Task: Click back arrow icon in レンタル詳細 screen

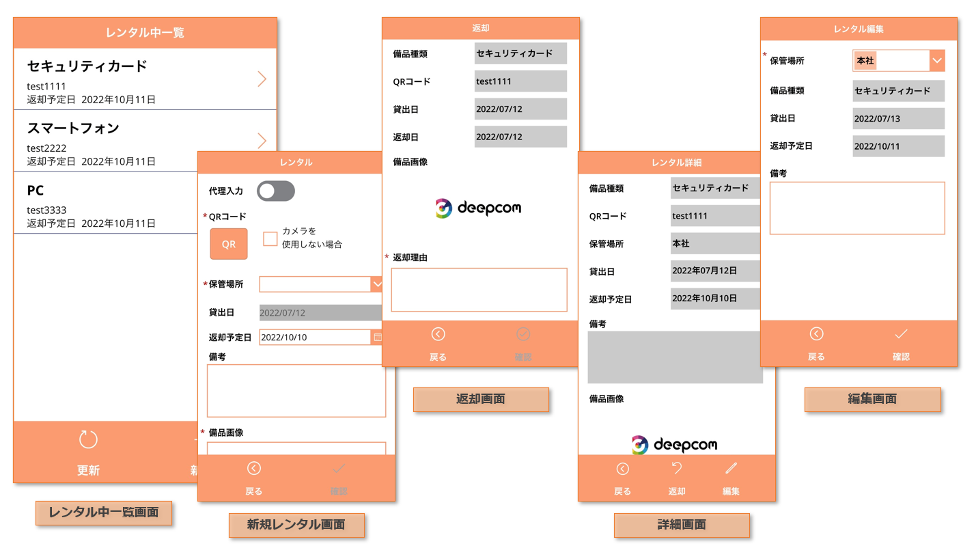Action: [622, 469]
